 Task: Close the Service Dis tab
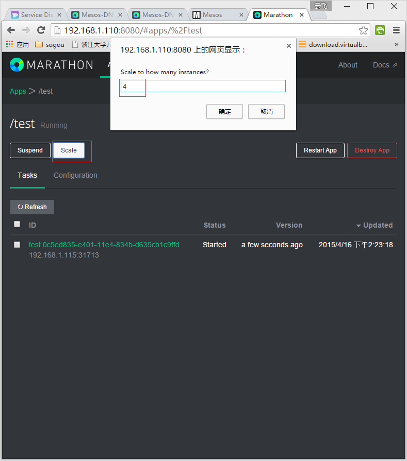tap(59, 15)
